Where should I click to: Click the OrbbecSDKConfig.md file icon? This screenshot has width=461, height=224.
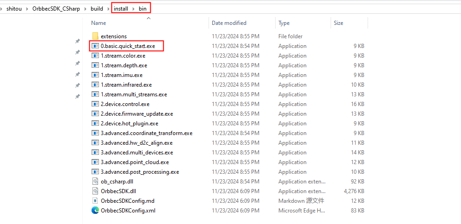(95, 200)
